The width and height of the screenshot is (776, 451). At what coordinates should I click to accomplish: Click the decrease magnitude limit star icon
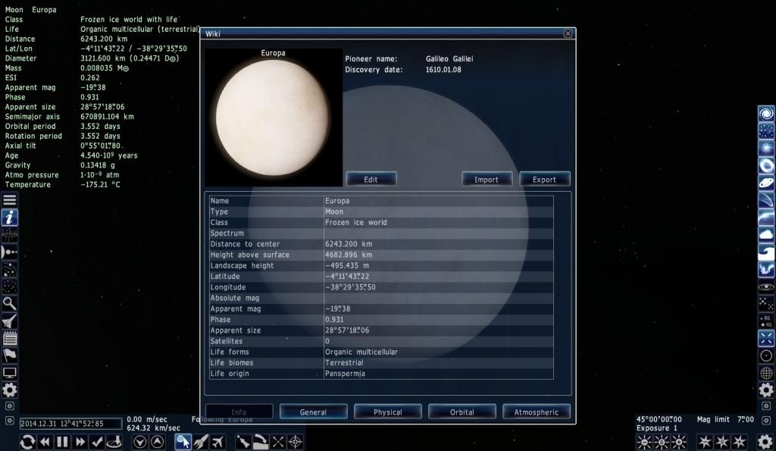(704, 441)
